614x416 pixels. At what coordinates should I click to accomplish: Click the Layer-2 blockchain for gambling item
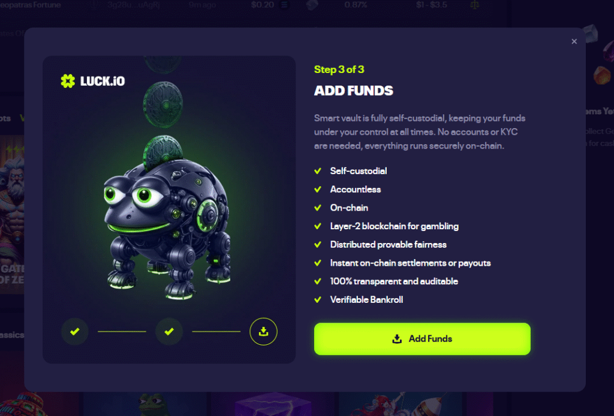(395, 226)
